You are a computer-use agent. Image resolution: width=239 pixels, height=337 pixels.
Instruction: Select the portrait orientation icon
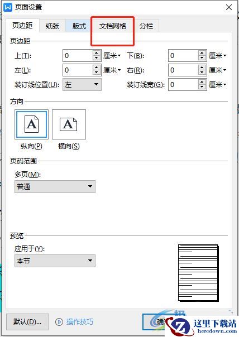31,124
